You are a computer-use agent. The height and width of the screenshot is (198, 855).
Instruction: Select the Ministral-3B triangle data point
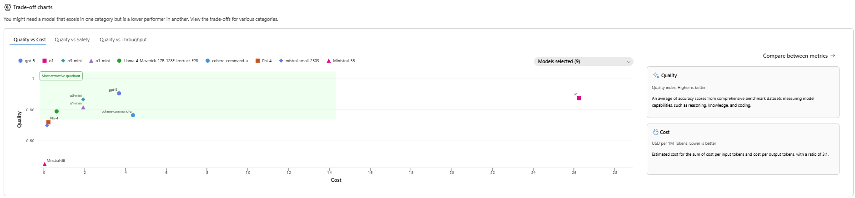pyautogui.click(x=45, y=164)
